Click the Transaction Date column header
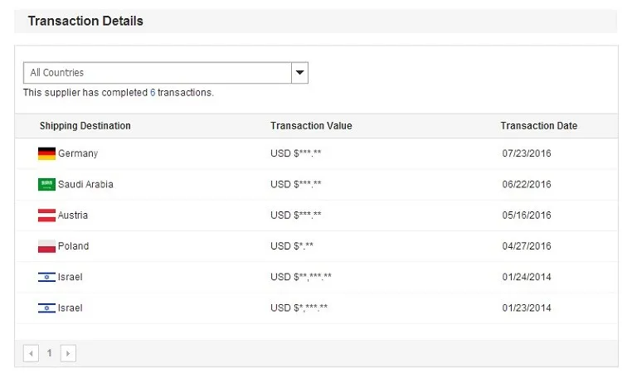This screenshot has height=373, width=622. (x=539, y=126)
